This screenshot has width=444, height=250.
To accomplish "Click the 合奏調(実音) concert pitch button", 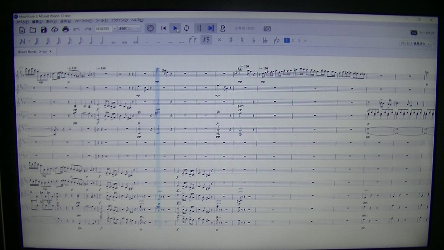I will click(245, 28).
